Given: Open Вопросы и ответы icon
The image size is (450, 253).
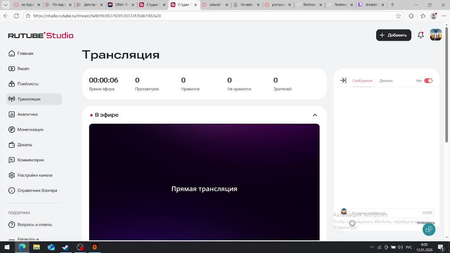Looking at the screenshot, I should [x=12, y=225].
